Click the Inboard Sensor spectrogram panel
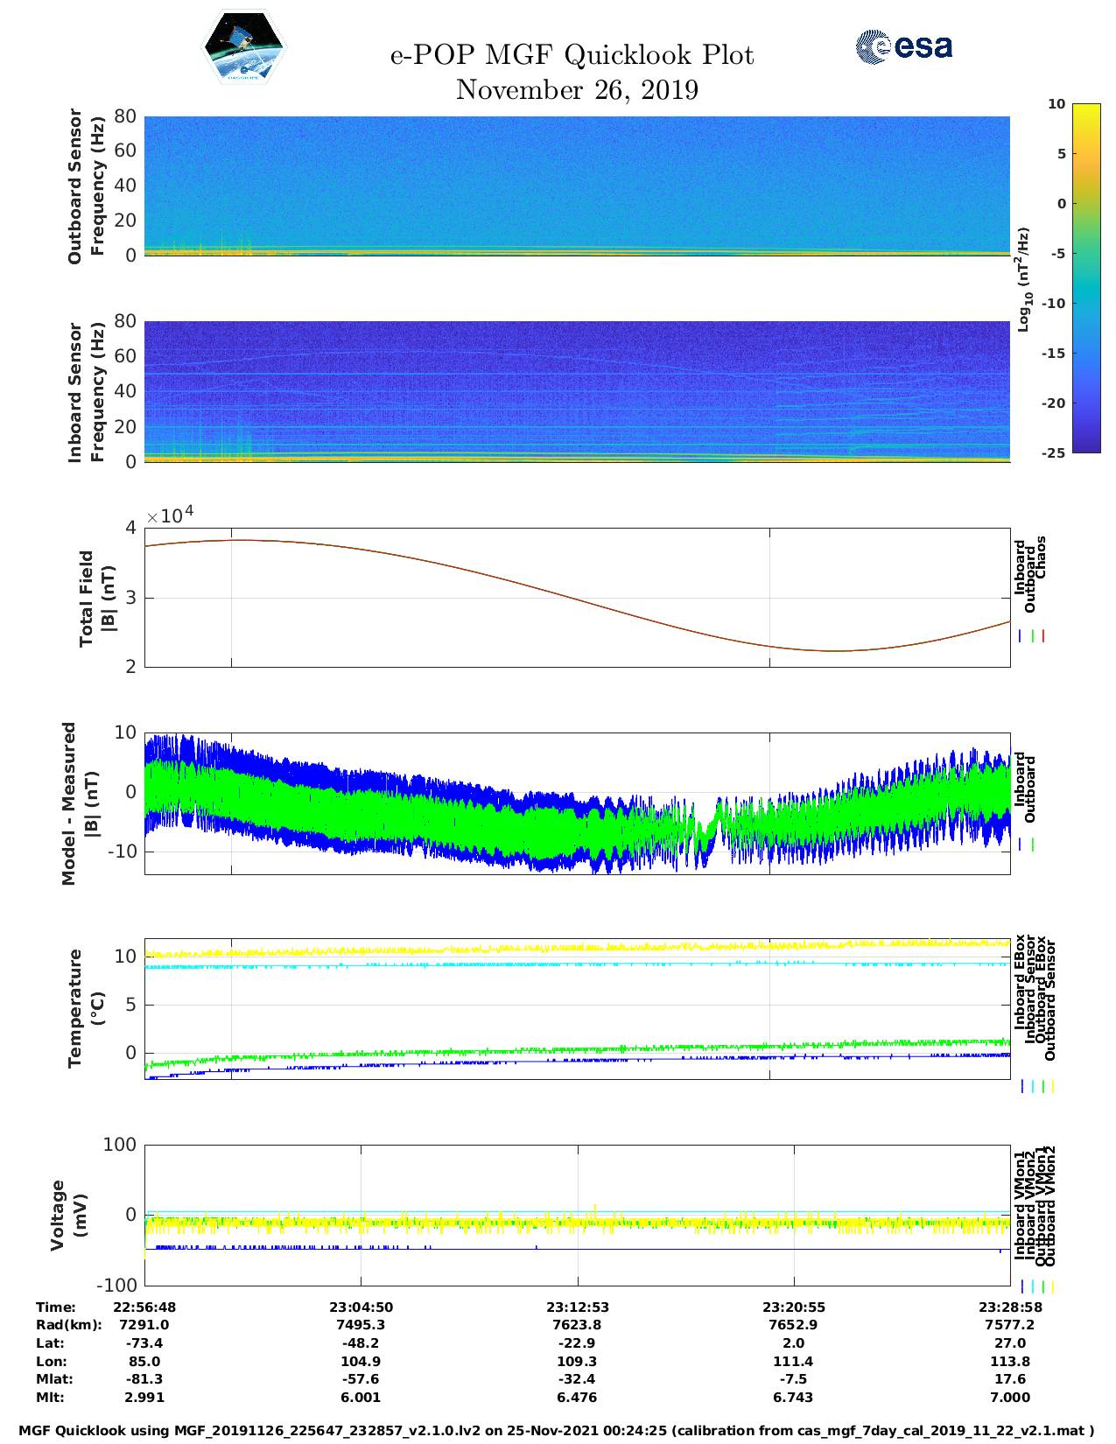Screen dimensions: 1116x1444 [x=577, y=391]
